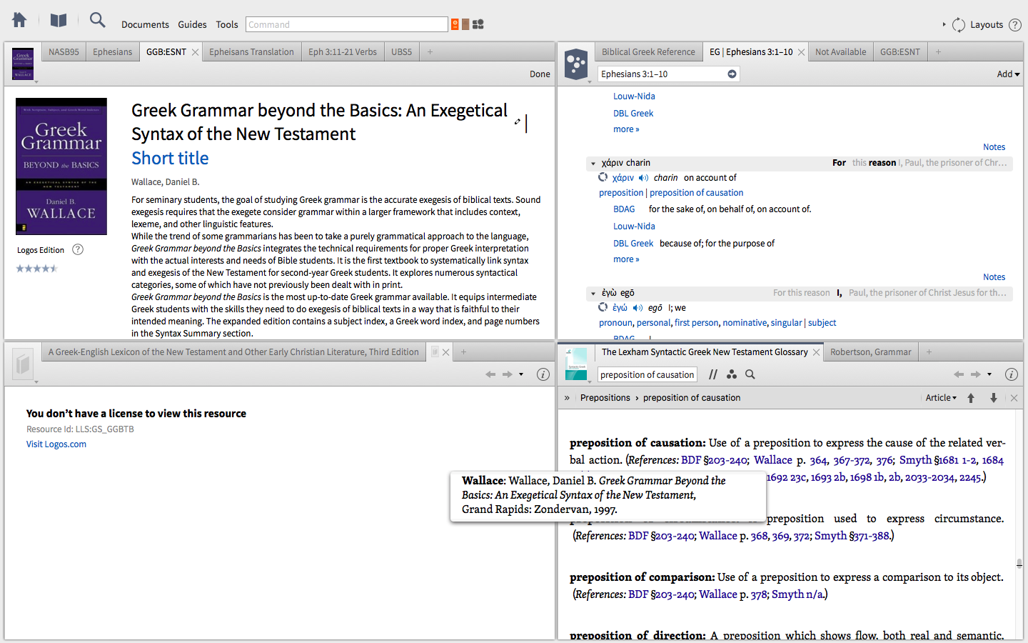The width and height of the screenshot is (1028, 643).
Task: Collapse the ἐγὼ egō word section
Action: click(593, 294)
